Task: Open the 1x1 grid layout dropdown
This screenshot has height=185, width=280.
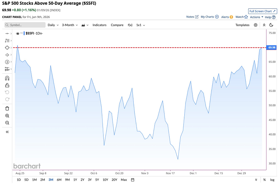Action: click(141, 25)
